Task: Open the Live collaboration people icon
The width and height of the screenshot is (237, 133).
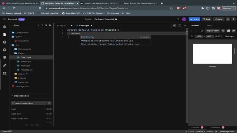Action: click(x=4, y=73)
